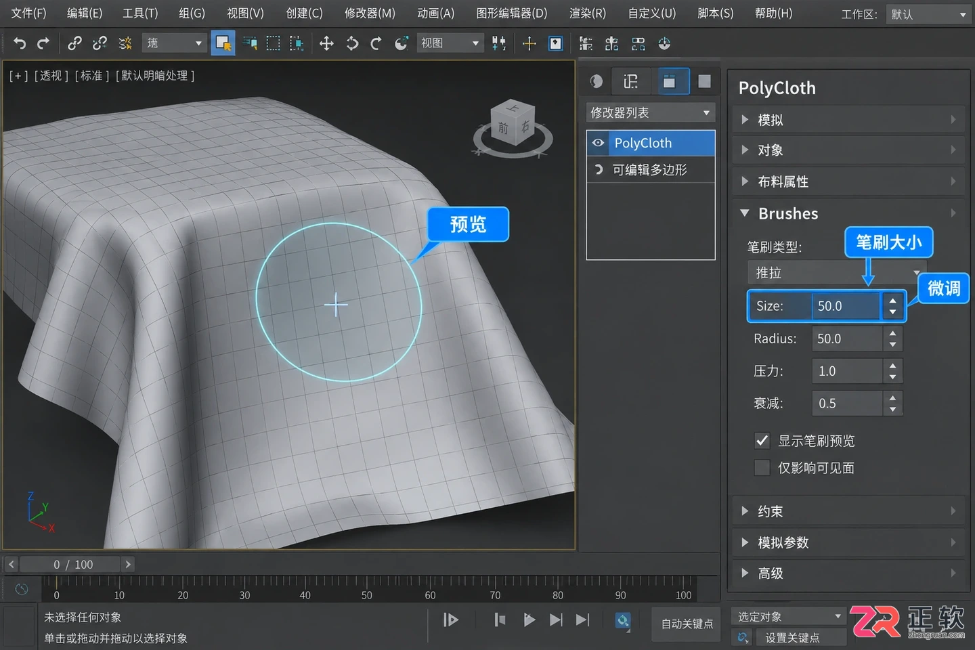The image size is (975, 650).
Task: Open the 文件(F) menu
Action: 28,14
